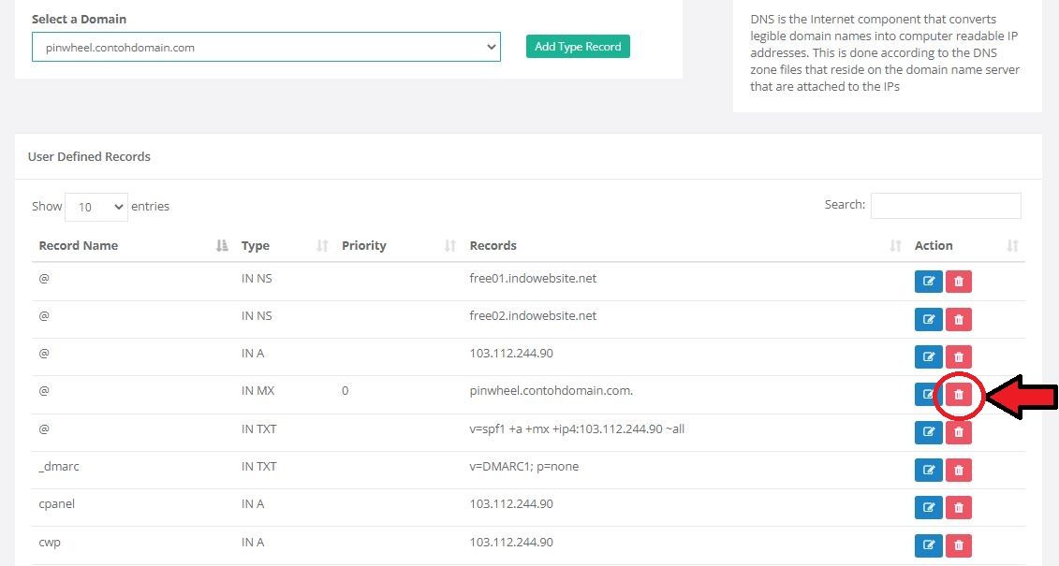Sort table by Records column
The width and height of the screenshot is (1059, 566).
(493, 245)
